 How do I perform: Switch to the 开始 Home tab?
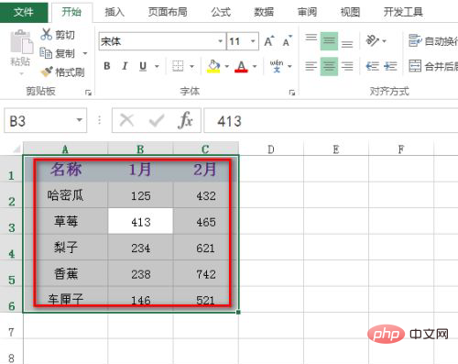coord(71,12)
